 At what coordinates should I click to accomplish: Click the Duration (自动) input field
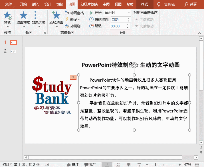click(x=119, y=19)
